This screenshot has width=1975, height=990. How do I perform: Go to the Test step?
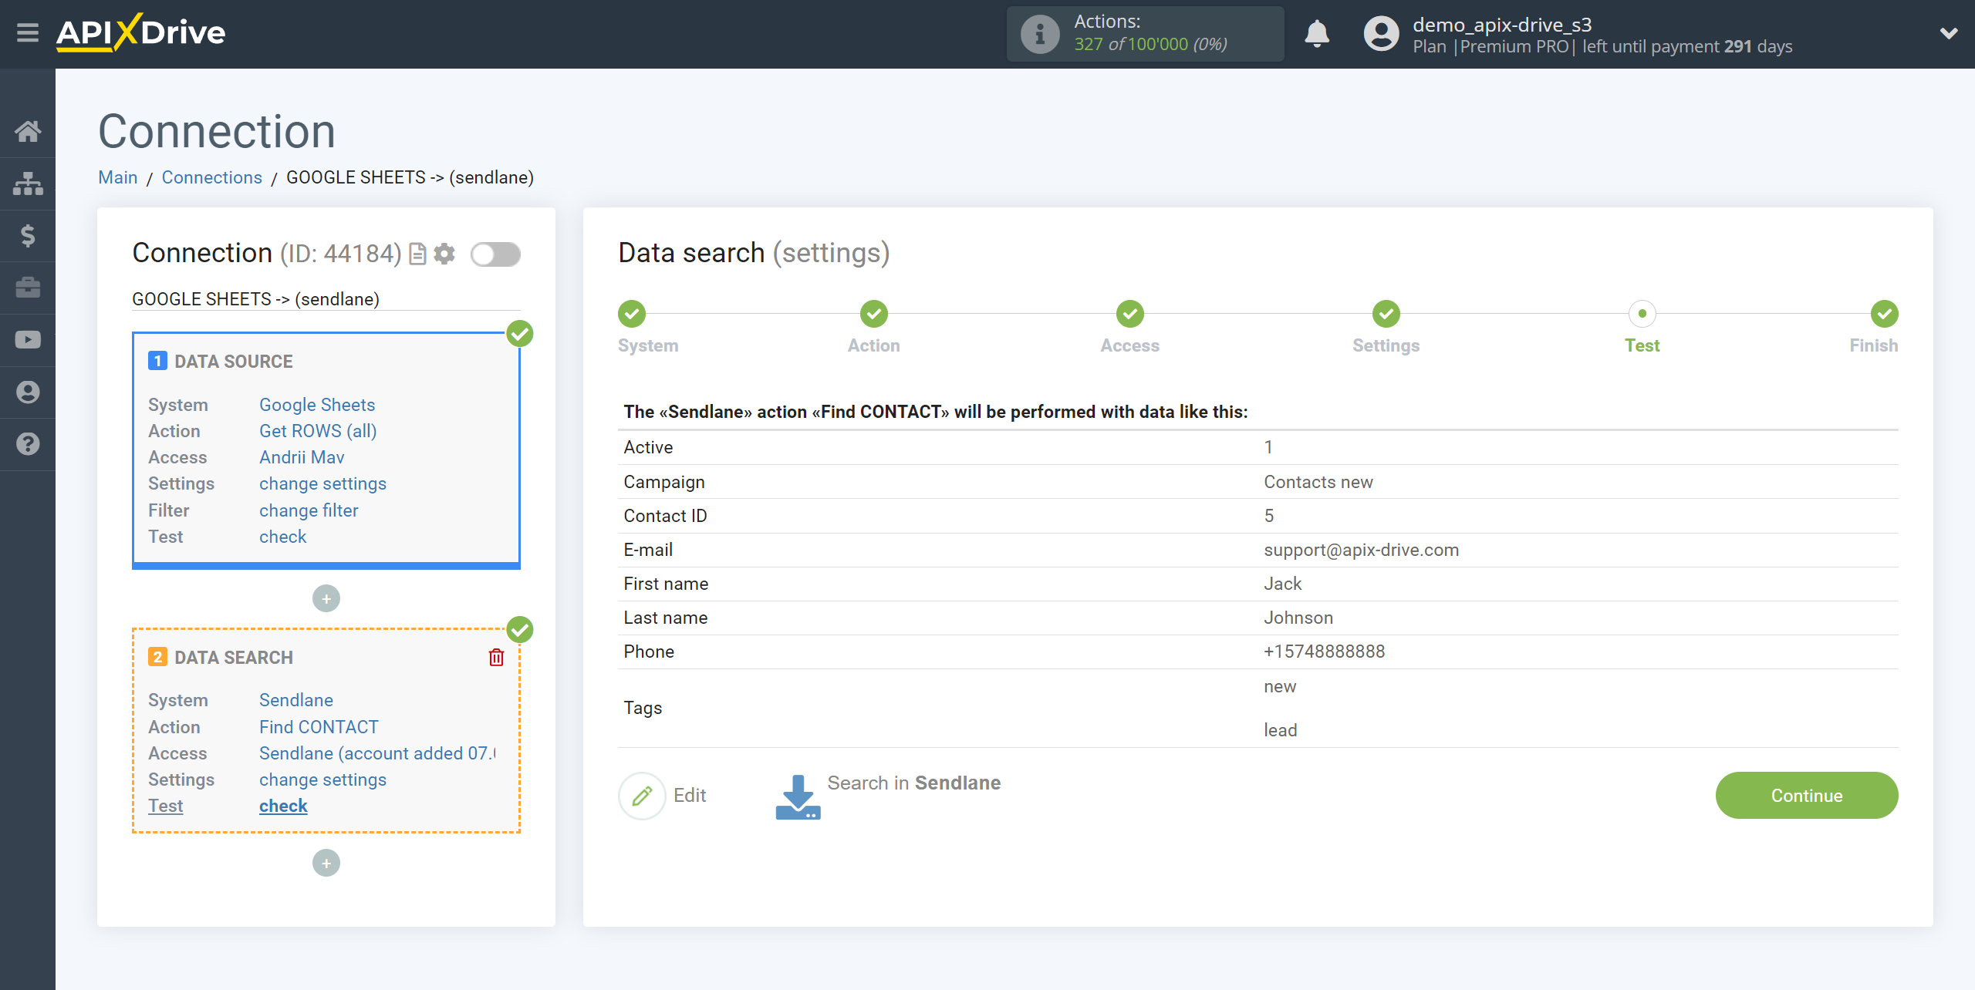pos(1642,314)
